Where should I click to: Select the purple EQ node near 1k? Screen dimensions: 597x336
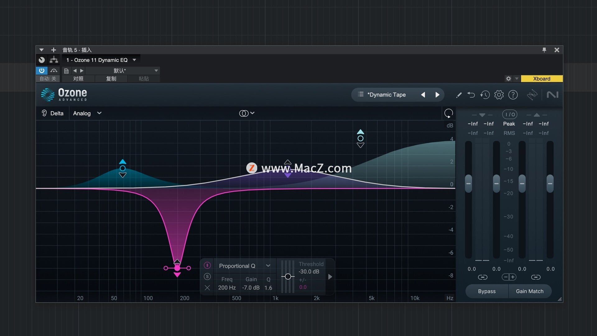pos(288,169)
